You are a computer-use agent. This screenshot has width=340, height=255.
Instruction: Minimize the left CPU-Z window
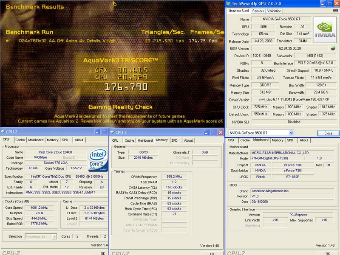point(97,132)
